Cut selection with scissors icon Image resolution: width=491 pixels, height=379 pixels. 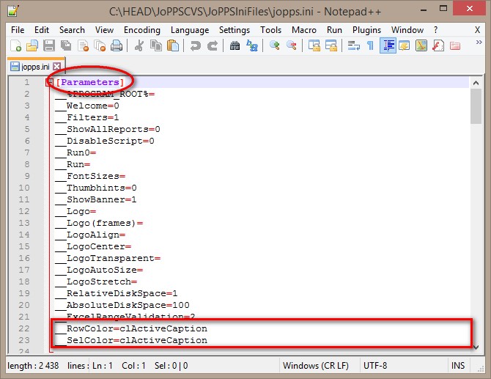tap(139, 45)
